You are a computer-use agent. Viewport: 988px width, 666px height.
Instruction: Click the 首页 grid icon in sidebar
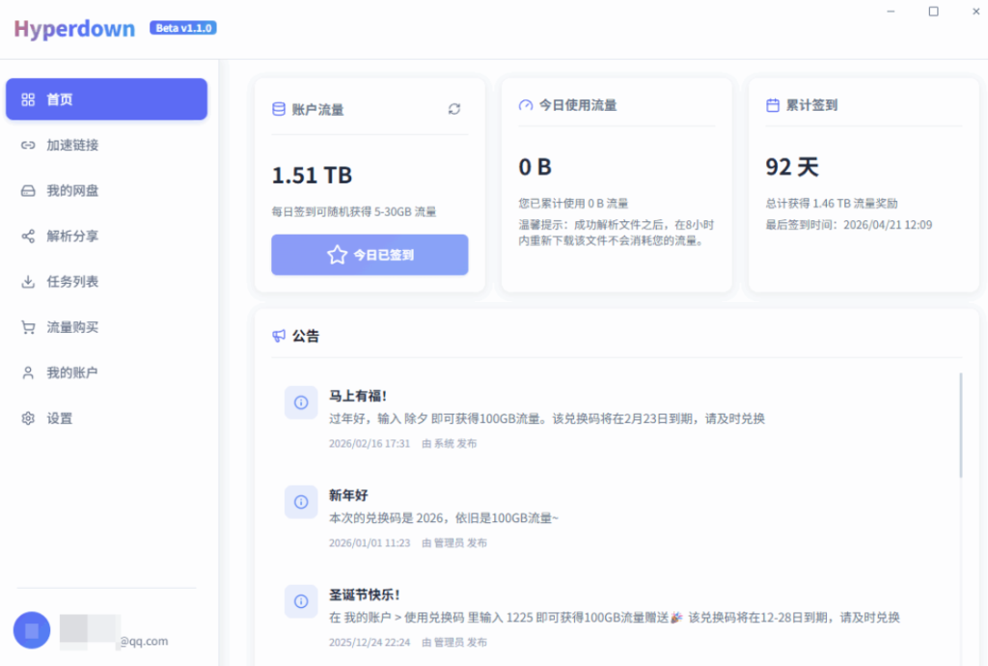coord(28,99)
